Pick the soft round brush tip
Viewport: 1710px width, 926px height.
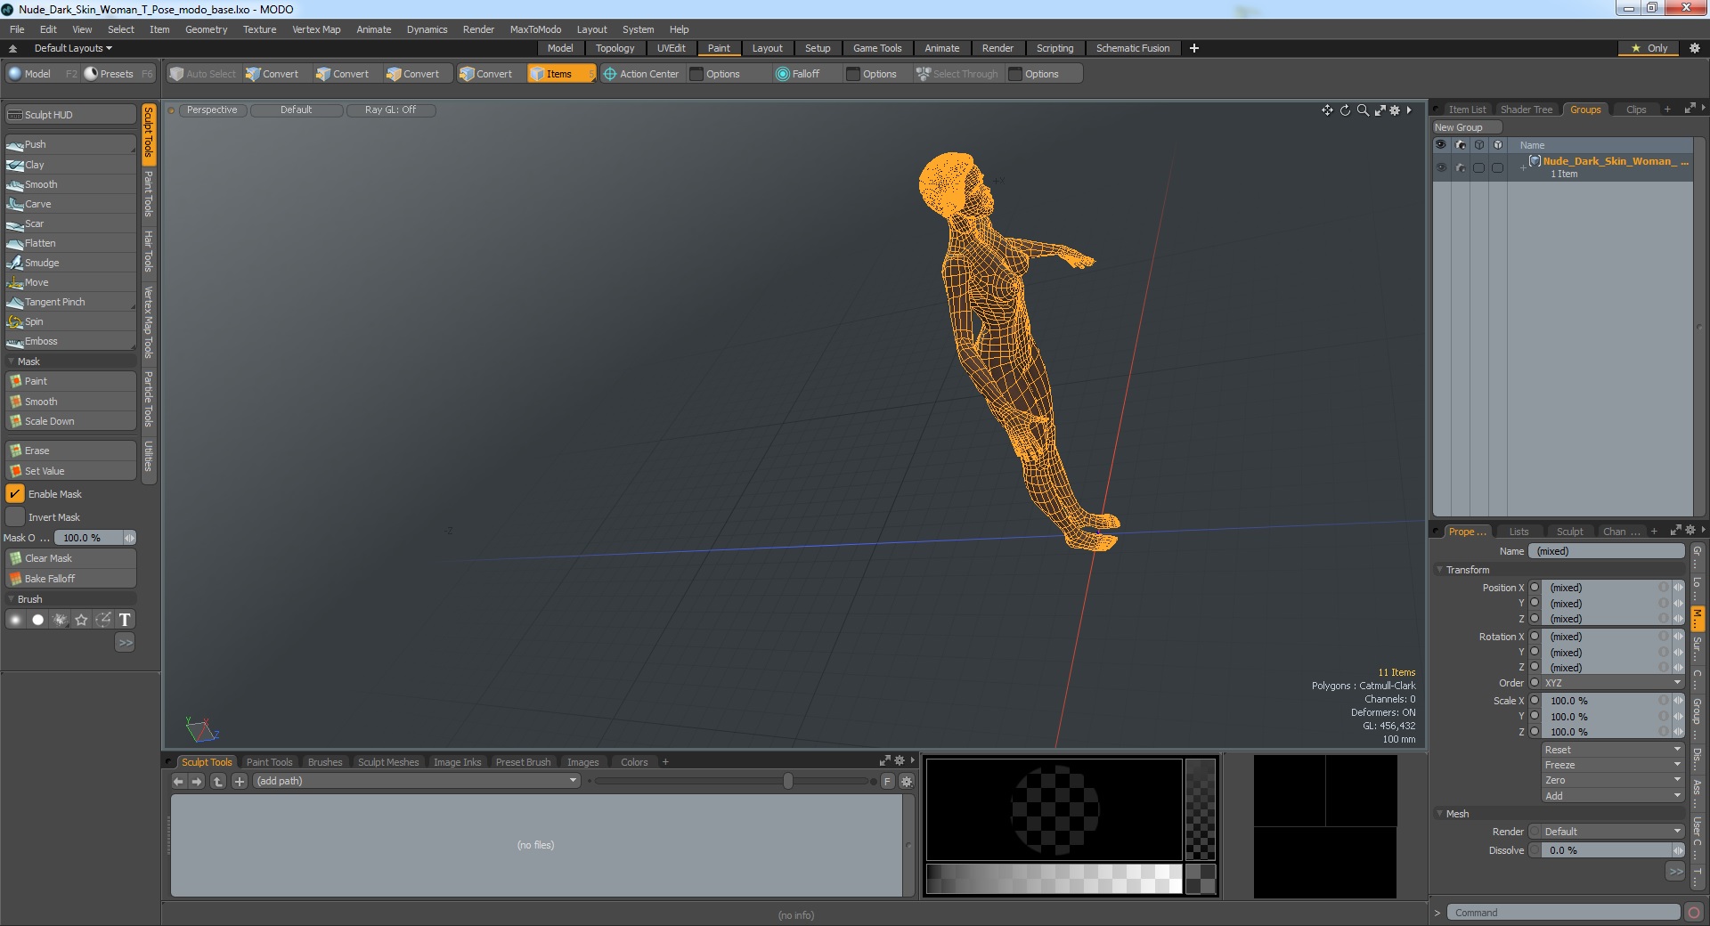click(15, 620)
